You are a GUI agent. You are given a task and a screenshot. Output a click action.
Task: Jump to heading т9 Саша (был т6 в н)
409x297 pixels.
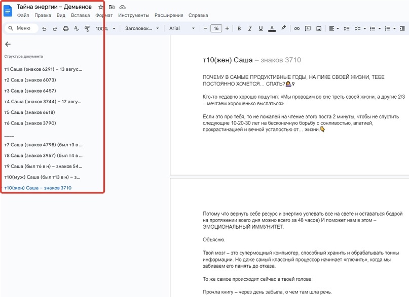pyautogui.click(x=43, y=166)
